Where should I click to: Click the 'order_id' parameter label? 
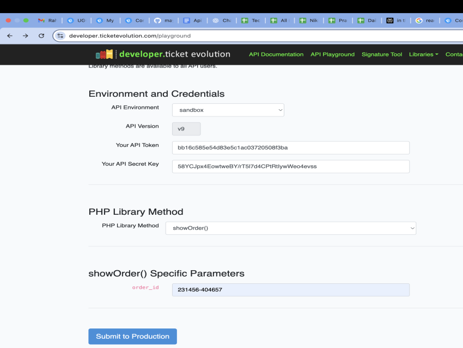145,287
